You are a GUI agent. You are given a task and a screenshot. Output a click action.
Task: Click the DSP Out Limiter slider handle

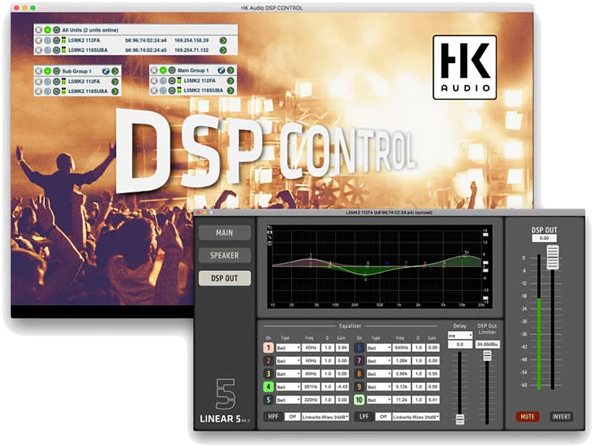[488, 355]
